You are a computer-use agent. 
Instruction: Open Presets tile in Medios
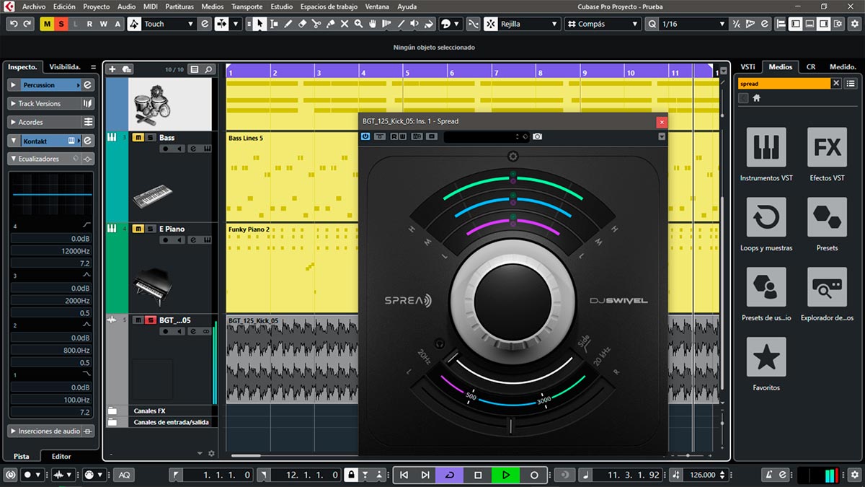[x=828, y=217]
